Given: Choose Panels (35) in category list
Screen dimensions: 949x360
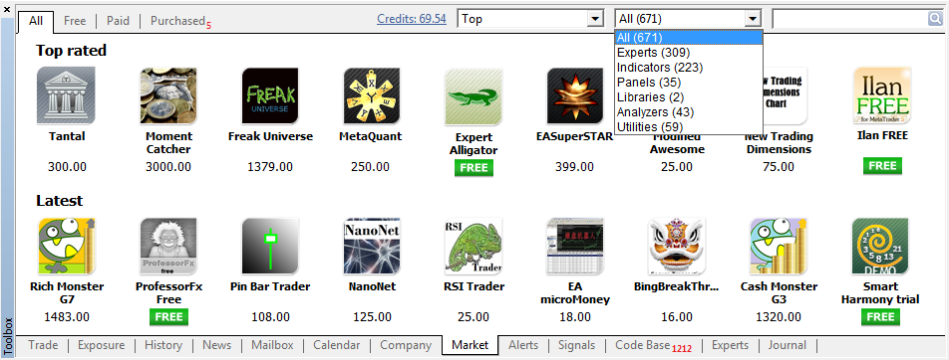Looking at the screenshot, I should tap(688, 83).
